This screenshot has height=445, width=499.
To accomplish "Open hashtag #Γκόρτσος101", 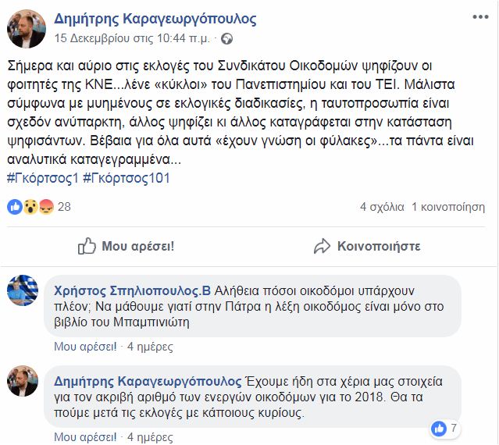I will pyautogui.click(x=127, y=178).
